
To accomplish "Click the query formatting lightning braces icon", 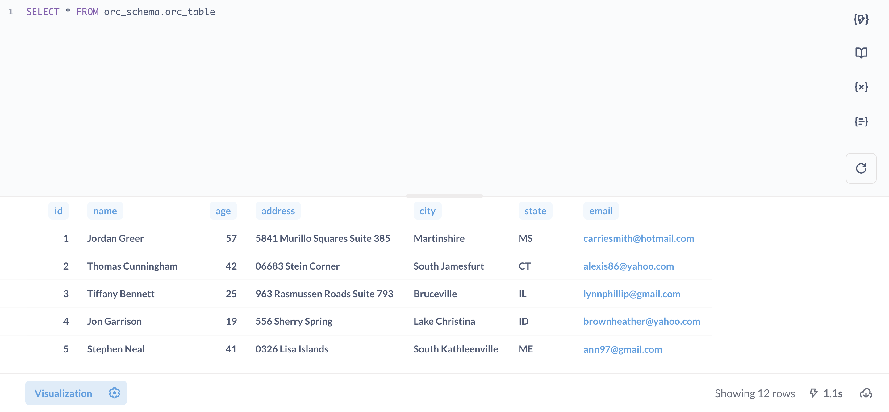I will click(861, 19).
